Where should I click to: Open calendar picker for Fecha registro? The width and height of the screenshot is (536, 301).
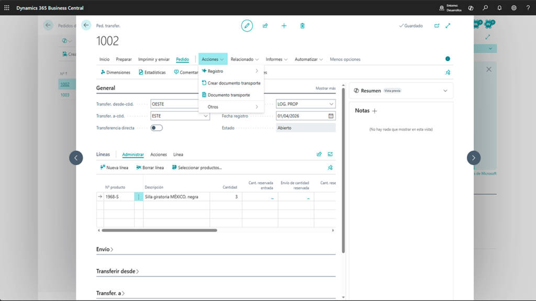click(331, 116)
